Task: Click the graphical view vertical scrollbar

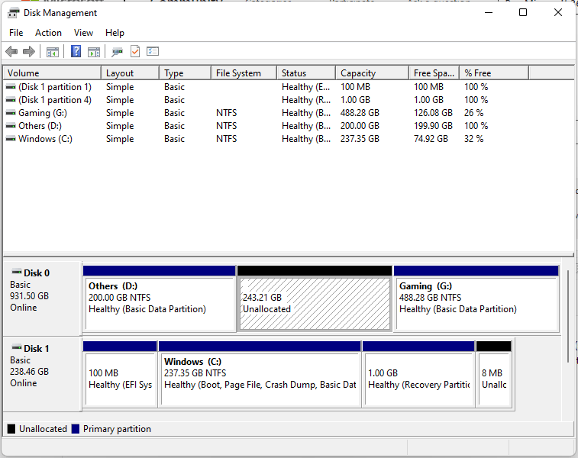Action: click(x=568, y=317)
